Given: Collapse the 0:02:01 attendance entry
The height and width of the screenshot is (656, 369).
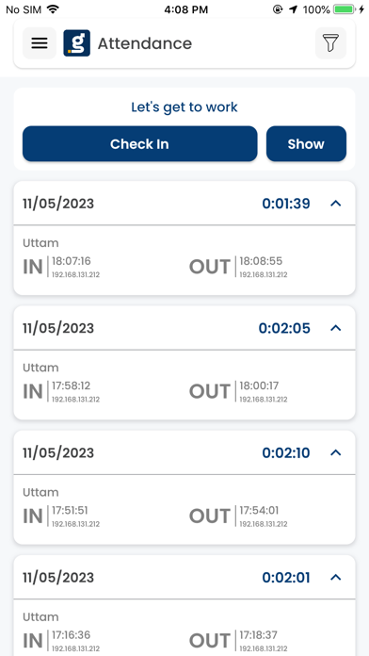Looking at the screenshot, I should pyautogui.click(x=336, y=578).
